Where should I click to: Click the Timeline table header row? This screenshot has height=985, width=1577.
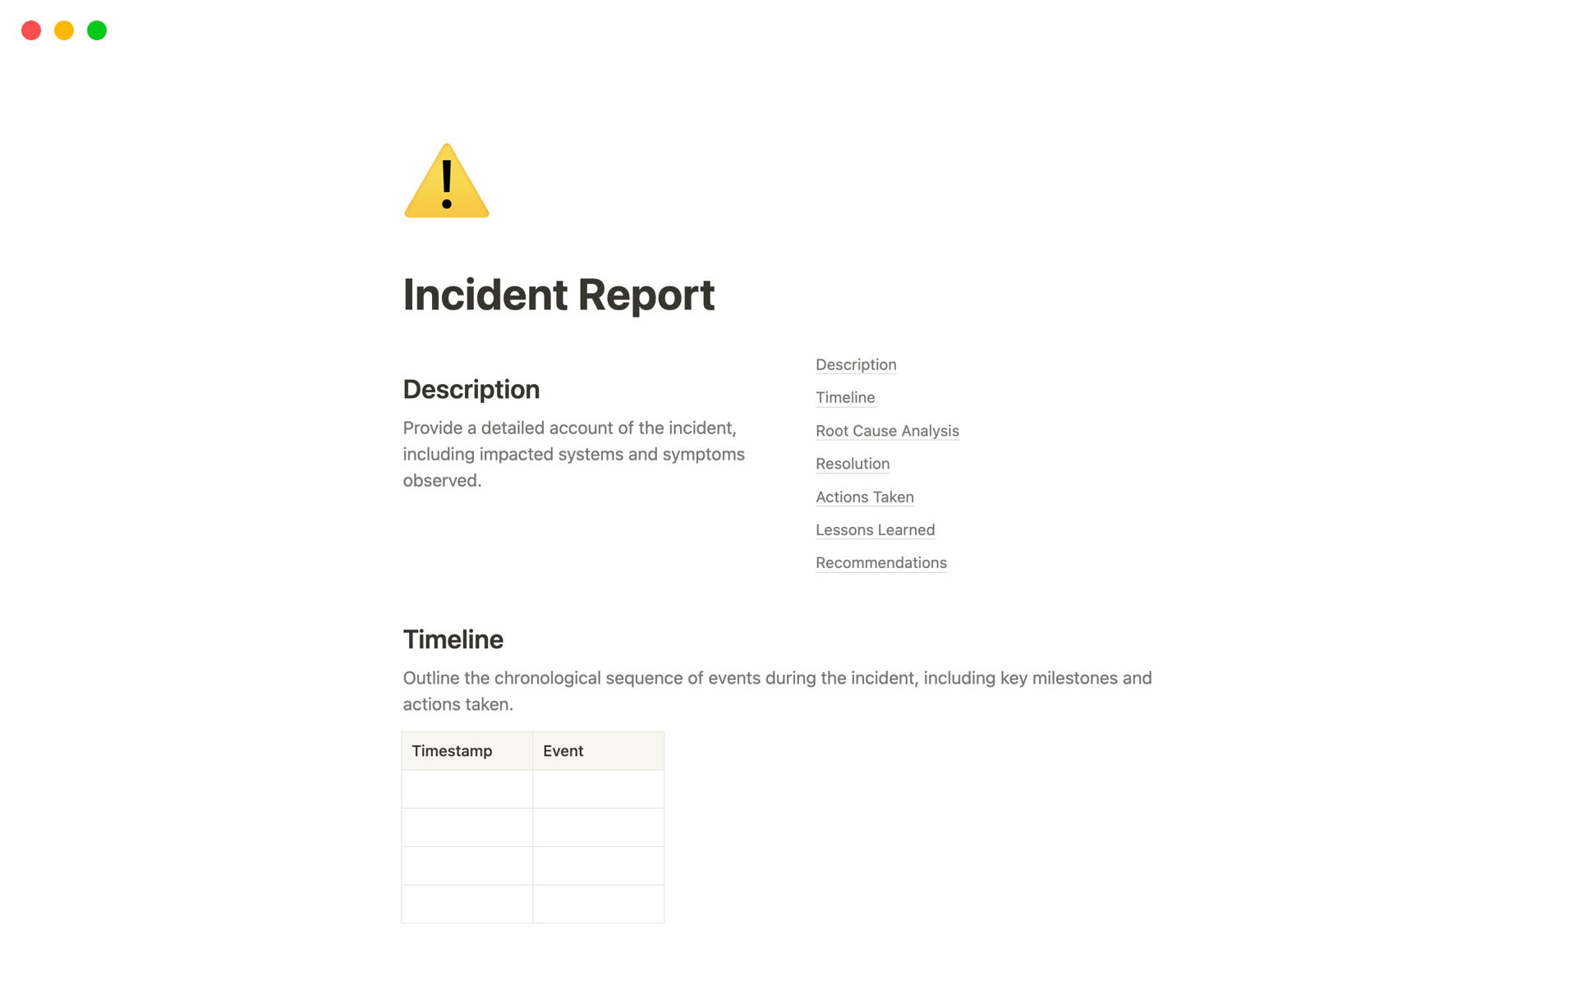pos(532,751)
